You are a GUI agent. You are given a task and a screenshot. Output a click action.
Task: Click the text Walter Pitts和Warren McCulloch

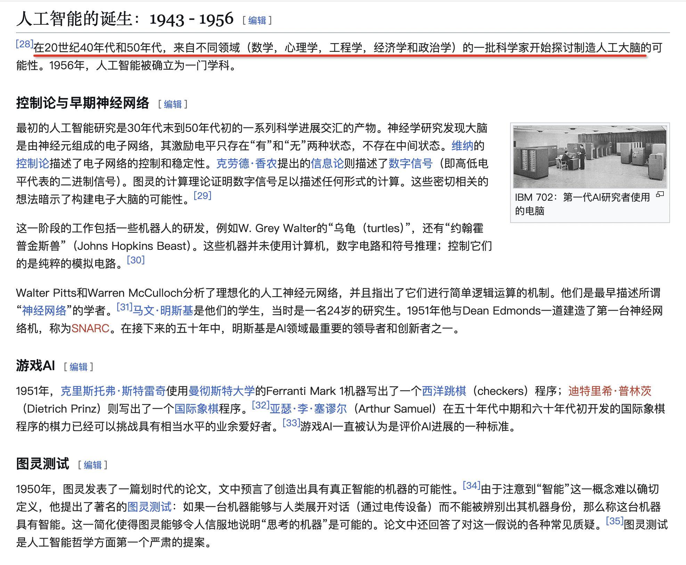(x=99, y=293)
